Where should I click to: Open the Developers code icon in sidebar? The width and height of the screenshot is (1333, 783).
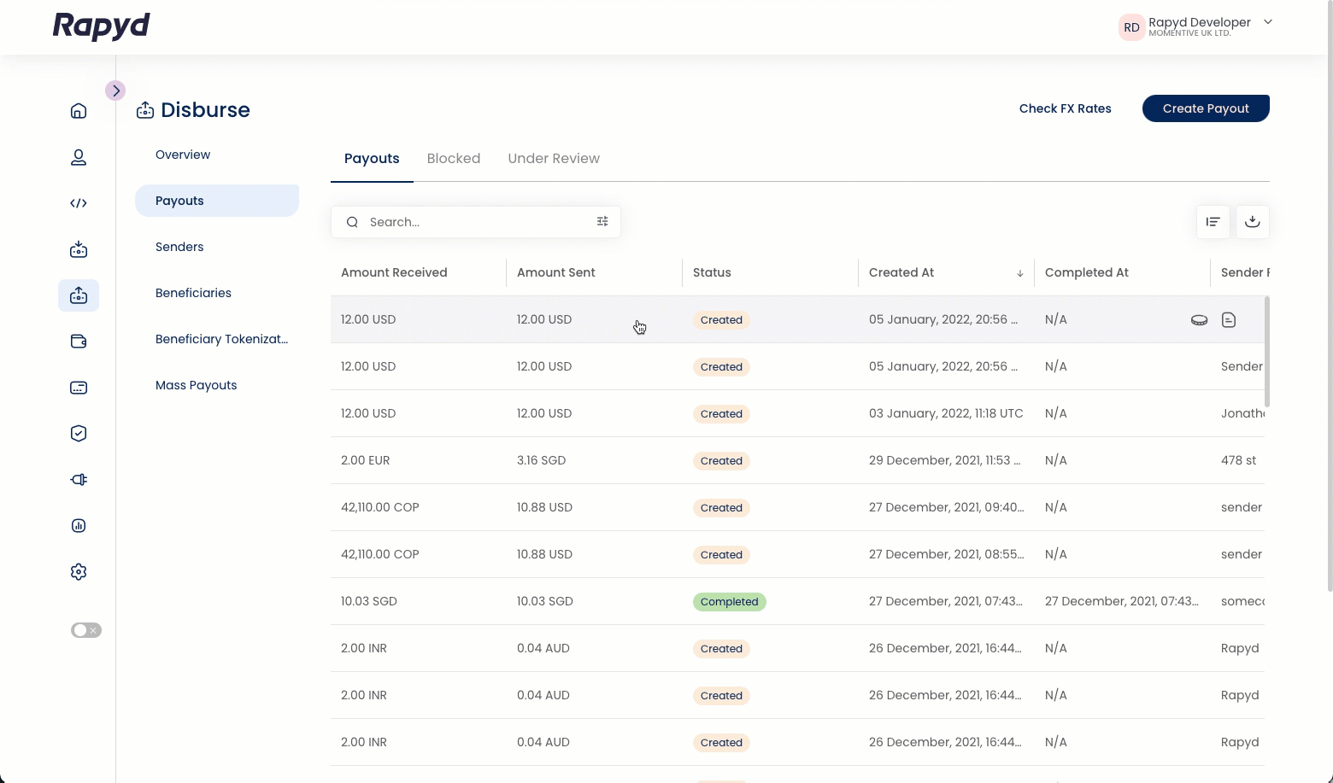click(x=79, y=203)
